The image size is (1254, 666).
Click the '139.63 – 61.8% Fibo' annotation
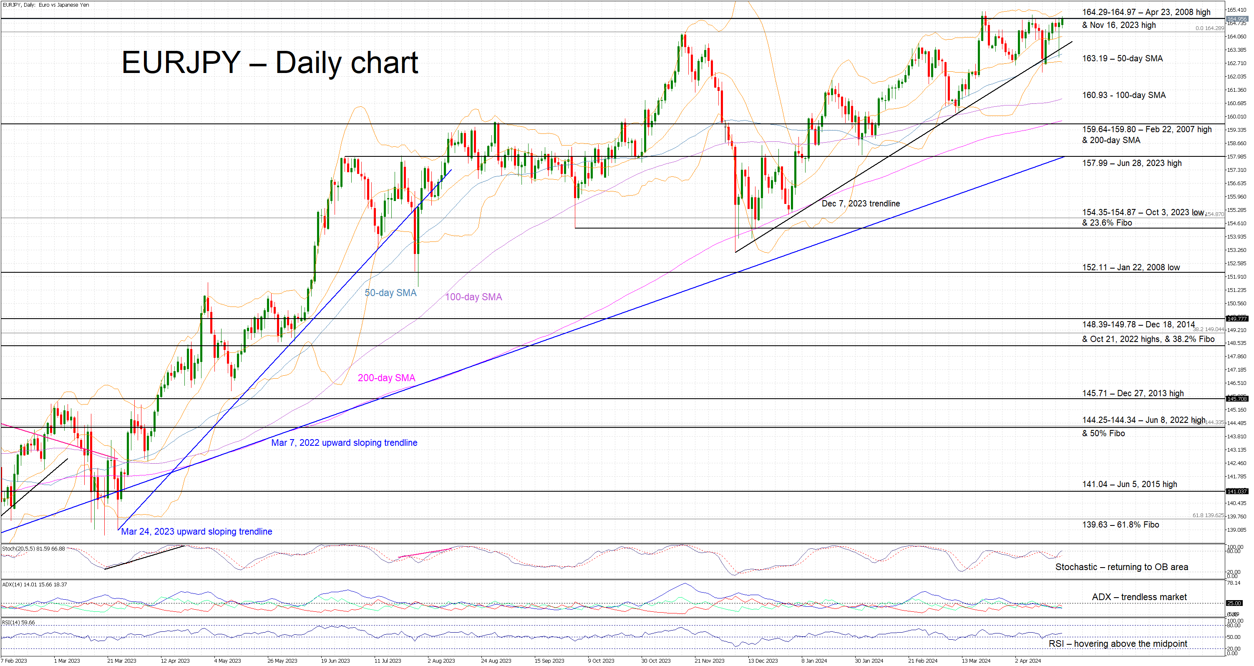[1120, 525]
